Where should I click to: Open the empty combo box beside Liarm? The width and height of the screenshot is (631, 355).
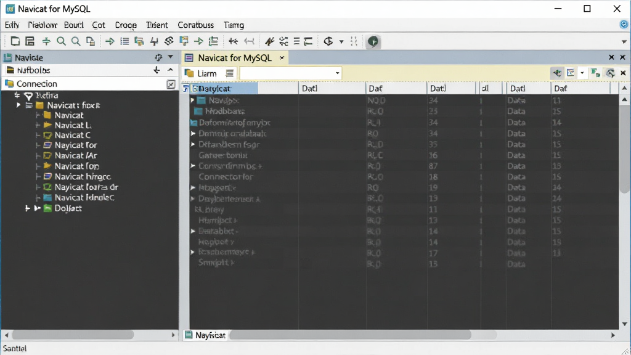[291, 73]
